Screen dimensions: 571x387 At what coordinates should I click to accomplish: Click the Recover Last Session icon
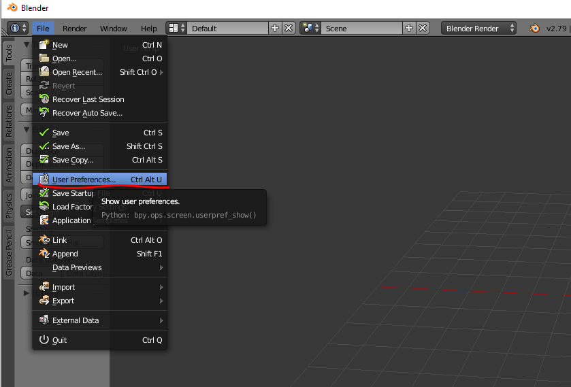point(44,99)
